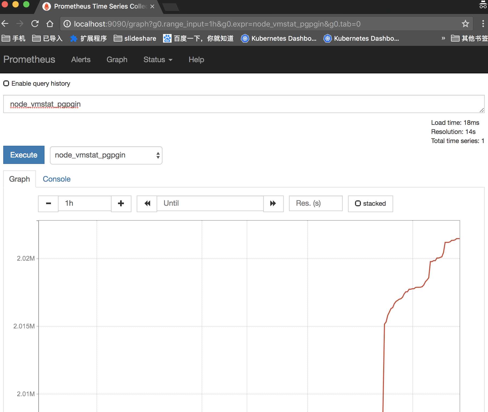This screenshot has width=488, height=412.
Task: Open the second Kubernetes Dashboard bookmark
Action: point(361,38)
